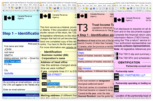153x101 pixels.
Task: Click email address field in T1 form
Action: [33, 89]
